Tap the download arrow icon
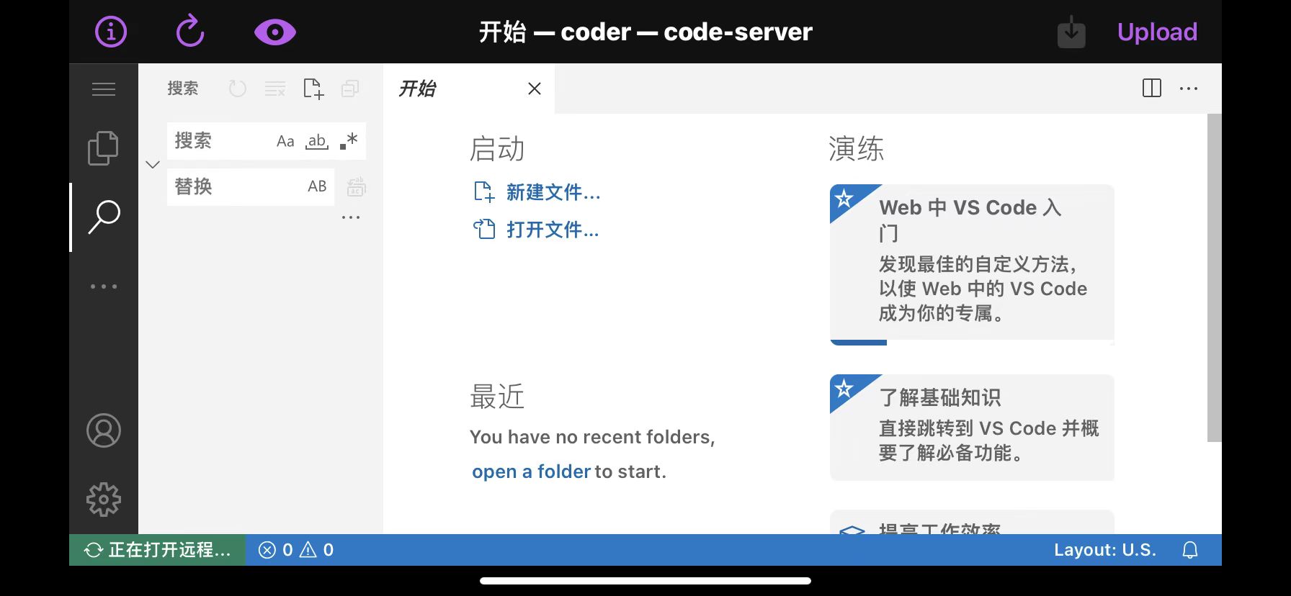The image size is (1291, 596). coord(1071,32)
